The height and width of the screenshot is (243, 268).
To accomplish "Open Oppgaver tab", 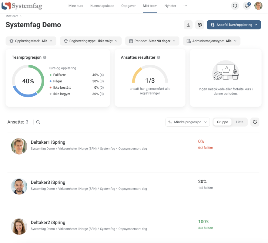I will coord(129,6).
